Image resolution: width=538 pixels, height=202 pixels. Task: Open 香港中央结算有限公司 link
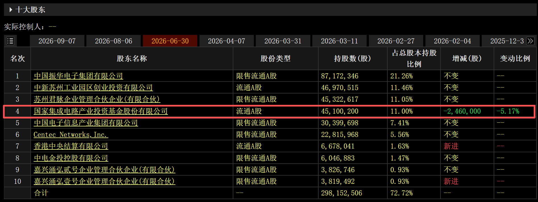pyautogui.click(x=71, y=146)
